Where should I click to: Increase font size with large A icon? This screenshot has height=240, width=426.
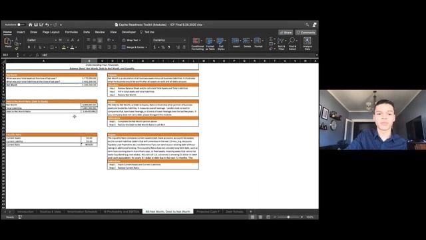[x=73, y=40]
